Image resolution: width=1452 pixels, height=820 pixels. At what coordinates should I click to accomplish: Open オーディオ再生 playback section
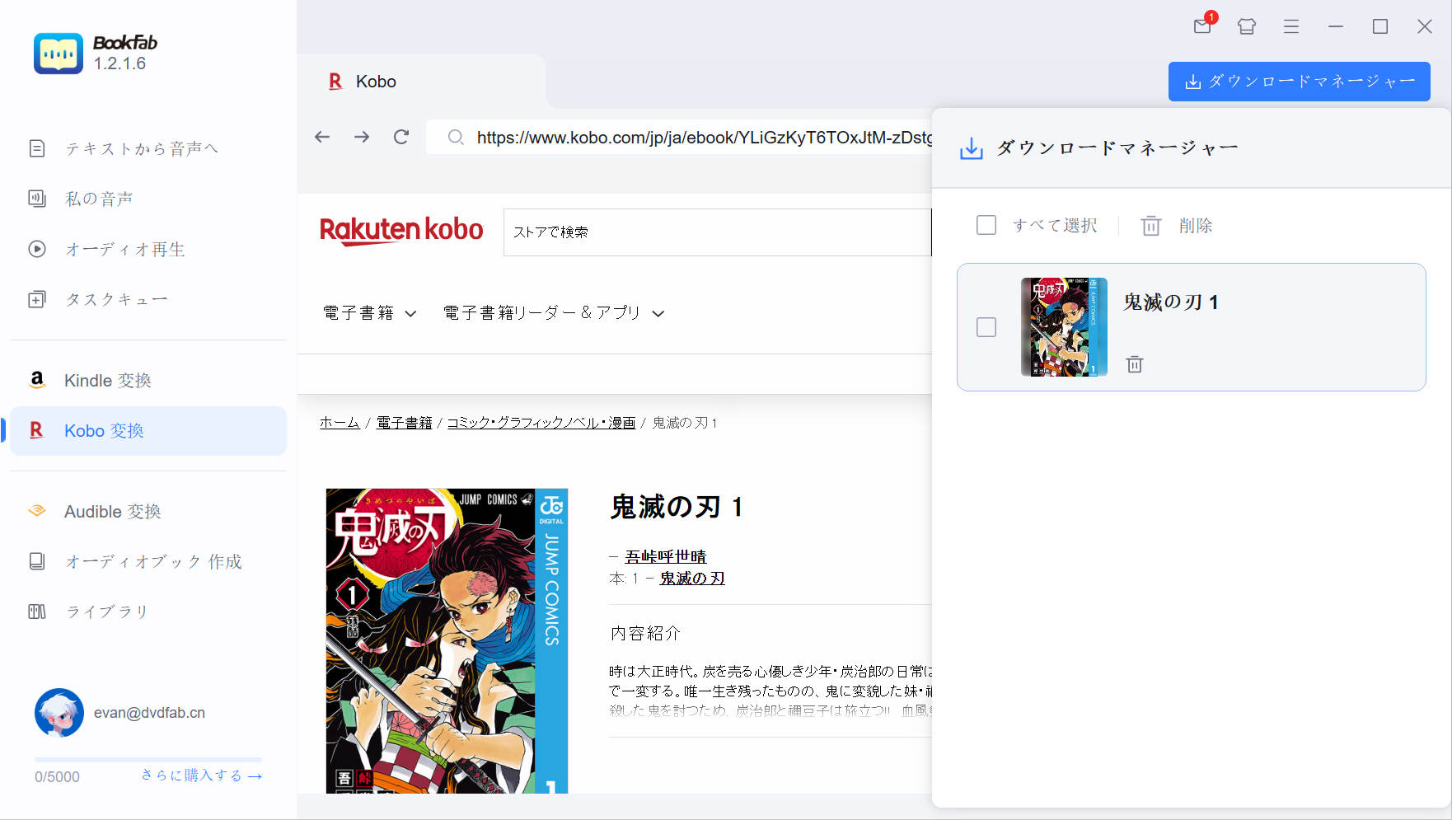pyautogui.click(x=124, y=249)
